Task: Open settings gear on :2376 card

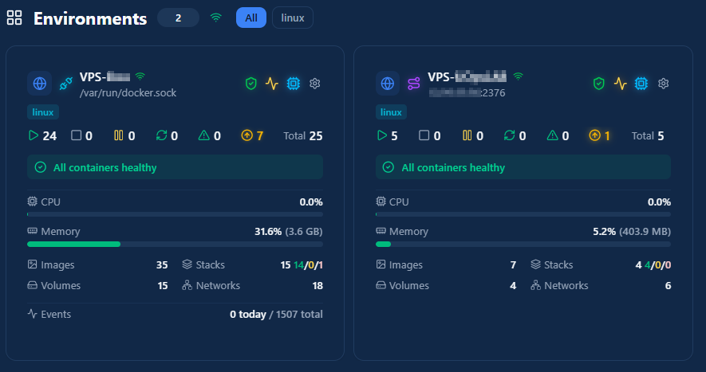Action: [663, 84]
